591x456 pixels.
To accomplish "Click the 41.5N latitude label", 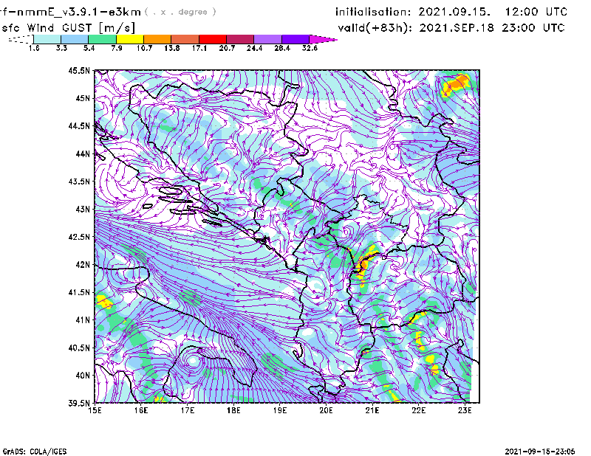I will pos(79,292).
